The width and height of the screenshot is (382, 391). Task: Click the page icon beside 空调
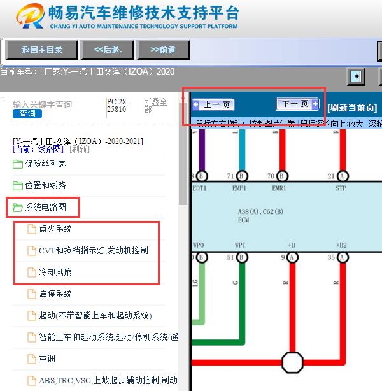[31, 359]
